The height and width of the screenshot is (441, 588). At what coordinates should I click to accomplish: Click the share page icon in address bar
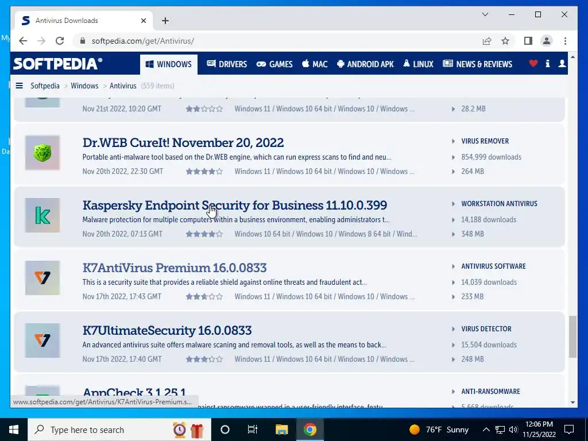(487, 41)
